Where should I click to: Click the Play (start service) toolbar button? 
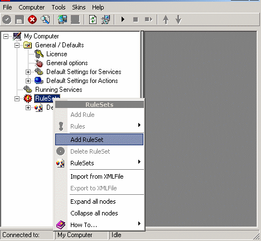123,19
